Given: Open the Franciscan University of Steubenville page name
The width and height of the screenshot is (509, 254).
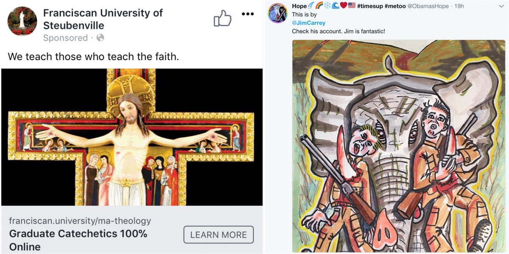Looking at the screenshot, I should (x=103, y=19).
